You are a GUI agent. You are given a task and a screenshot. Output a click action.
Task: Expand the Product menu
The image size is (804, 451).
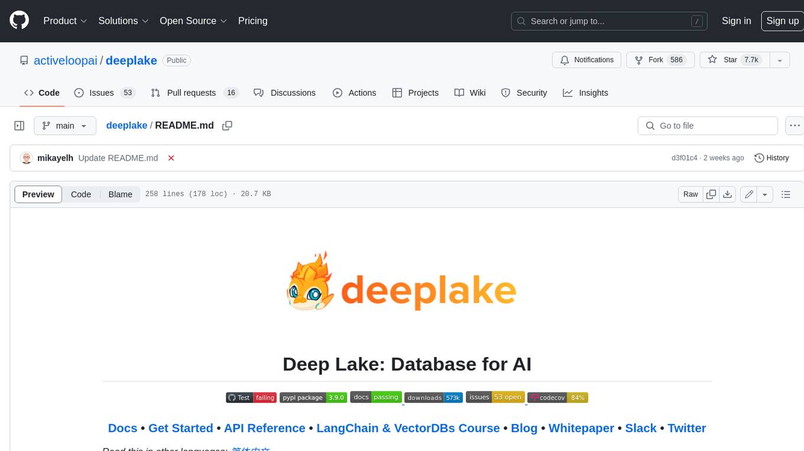click(65, 21)
